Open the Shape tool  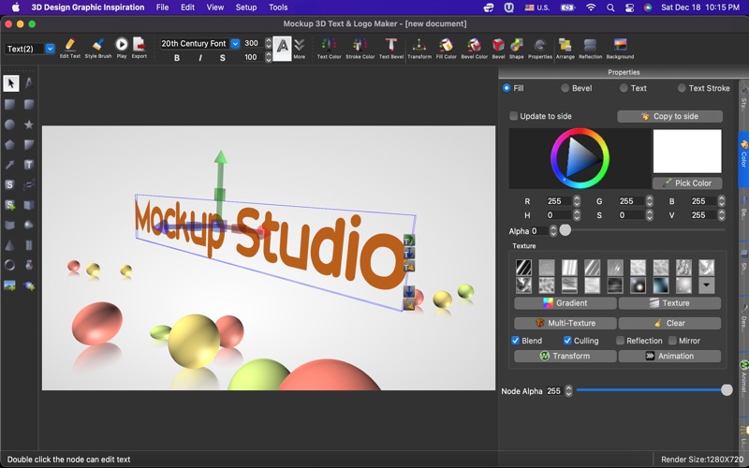click(x=517, y=49)
